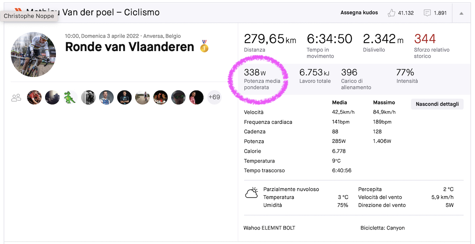Click the group athletes icon
The height and width of the screenshot is (244, 475).
pyautogui.click(x=16, y=97)
